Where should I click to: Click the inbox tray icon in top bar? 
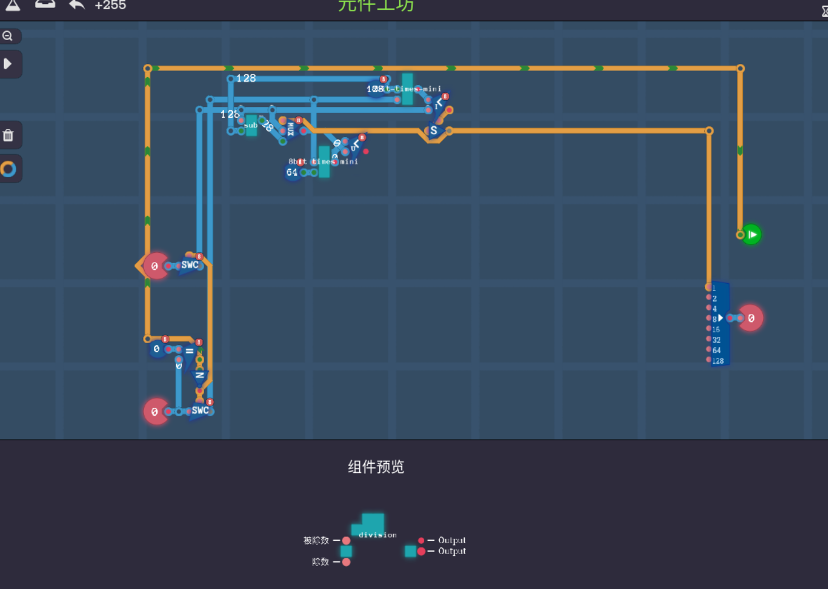(45, 4)
